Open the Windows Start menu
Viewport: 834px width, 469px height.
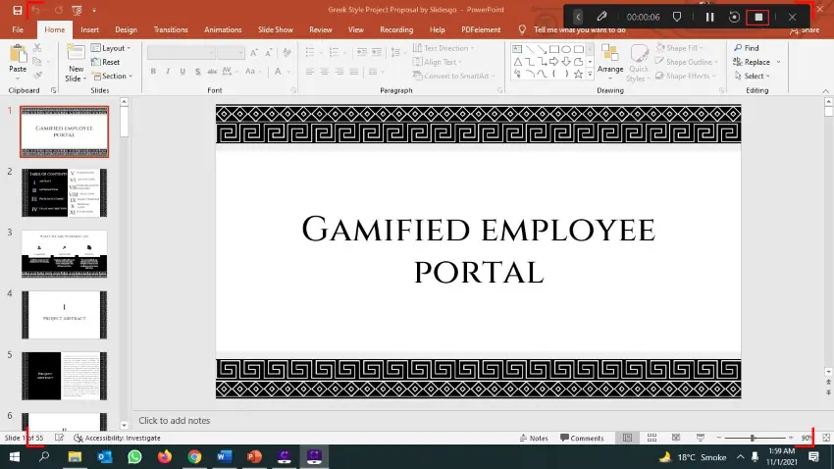coord(15,457)
